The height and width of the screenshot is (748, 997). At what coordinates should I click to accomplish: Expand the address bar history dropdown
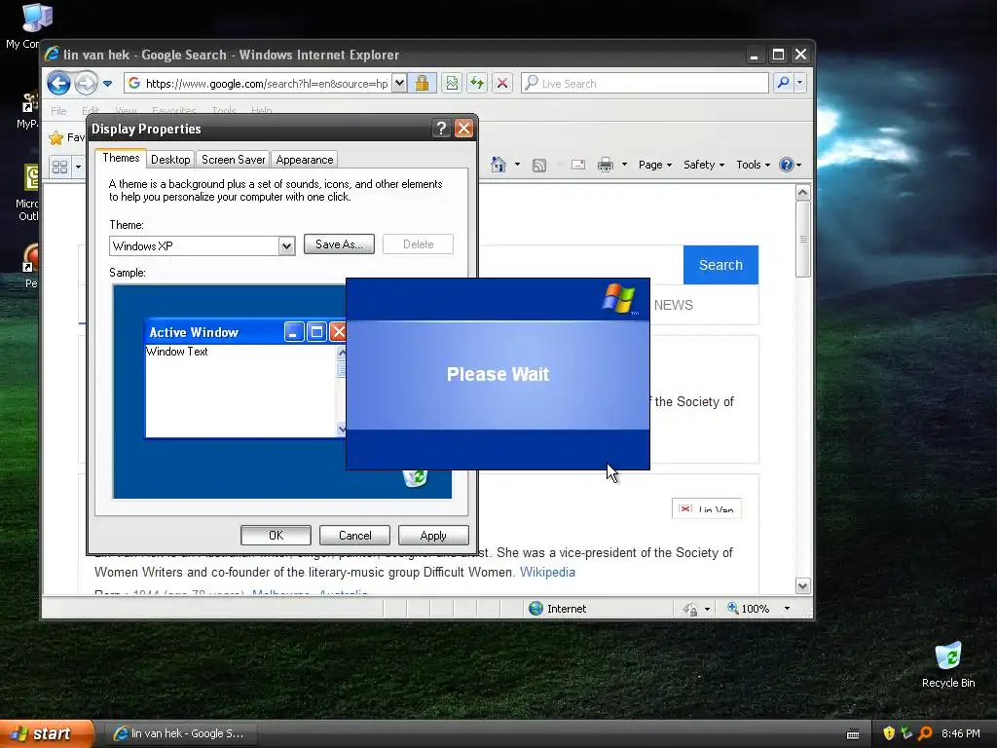coord(398,84)
